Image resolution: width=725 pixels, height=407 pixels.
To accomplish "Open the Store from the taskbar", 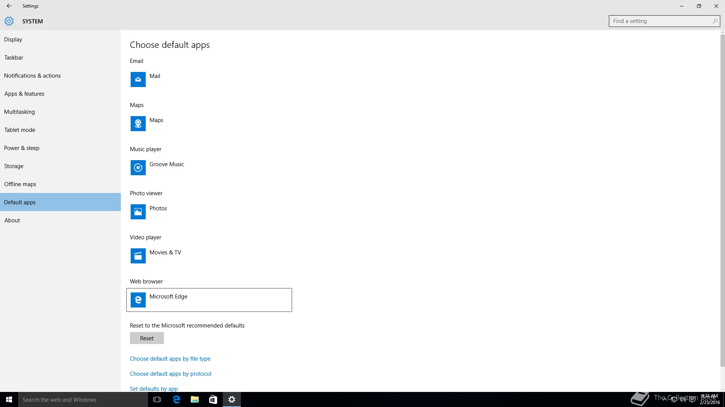I will [x=213, y=399].
